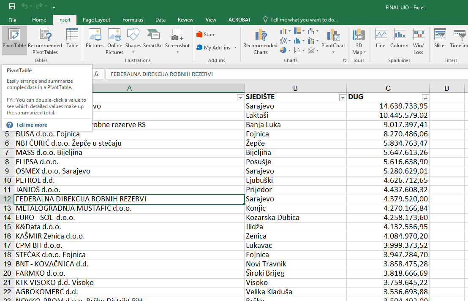Insert a Win/Loss sparkline
468x301 pixels.
pos(419,42)
